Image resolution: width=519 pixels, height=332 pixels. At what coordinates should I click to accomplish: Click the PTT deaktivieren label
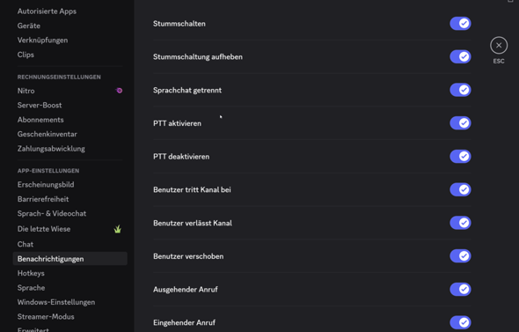(181, 157)
